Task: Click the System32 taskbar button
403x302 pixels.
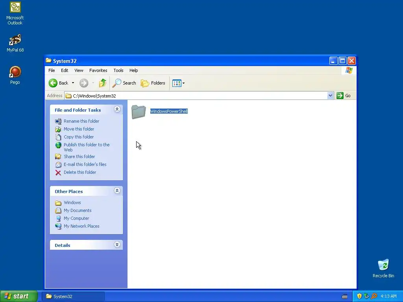Action: coord(73,296)
